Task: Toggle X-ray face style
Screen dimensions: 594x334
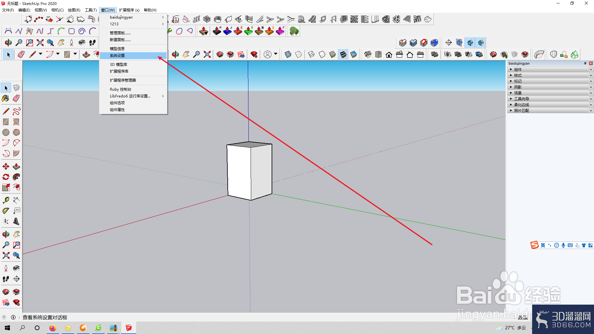Action: tap(288, 55)
